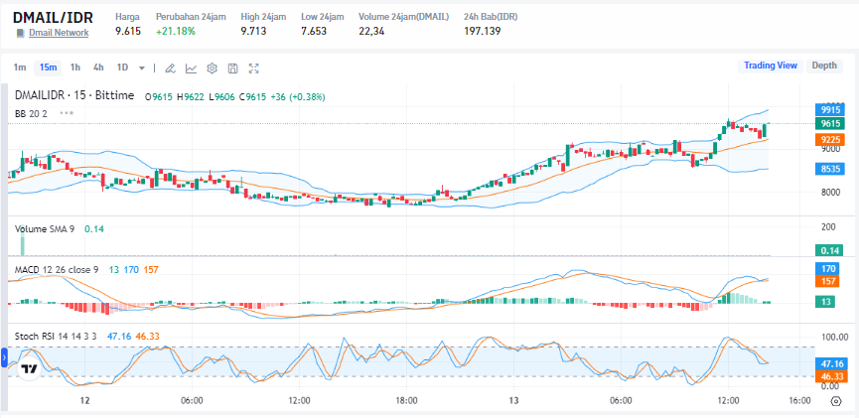Click the 8535 lower band price tag
Screen dimensions: 859x418
pos(830,169)
